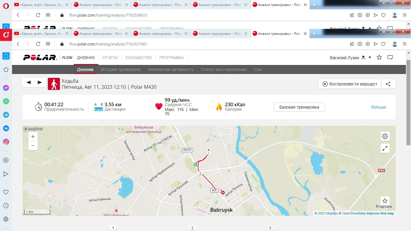Open the Player panel in the sidebar

tap(6, 160)
